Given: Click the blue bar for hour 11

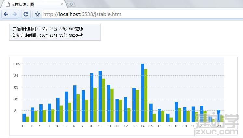Looking at the screenshot, I should click(117, 110).
